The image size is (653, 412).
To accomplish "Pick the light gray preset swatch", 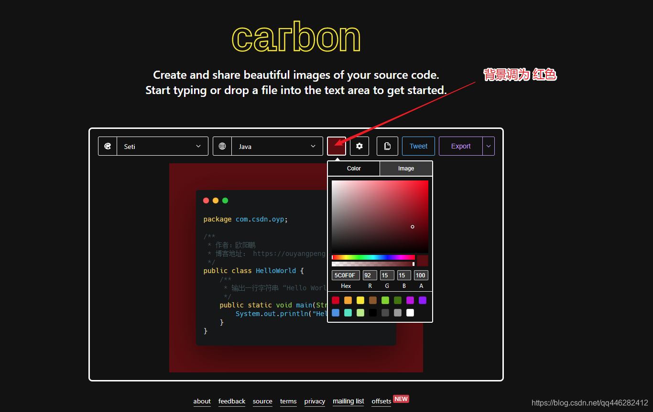I will 398,313.
